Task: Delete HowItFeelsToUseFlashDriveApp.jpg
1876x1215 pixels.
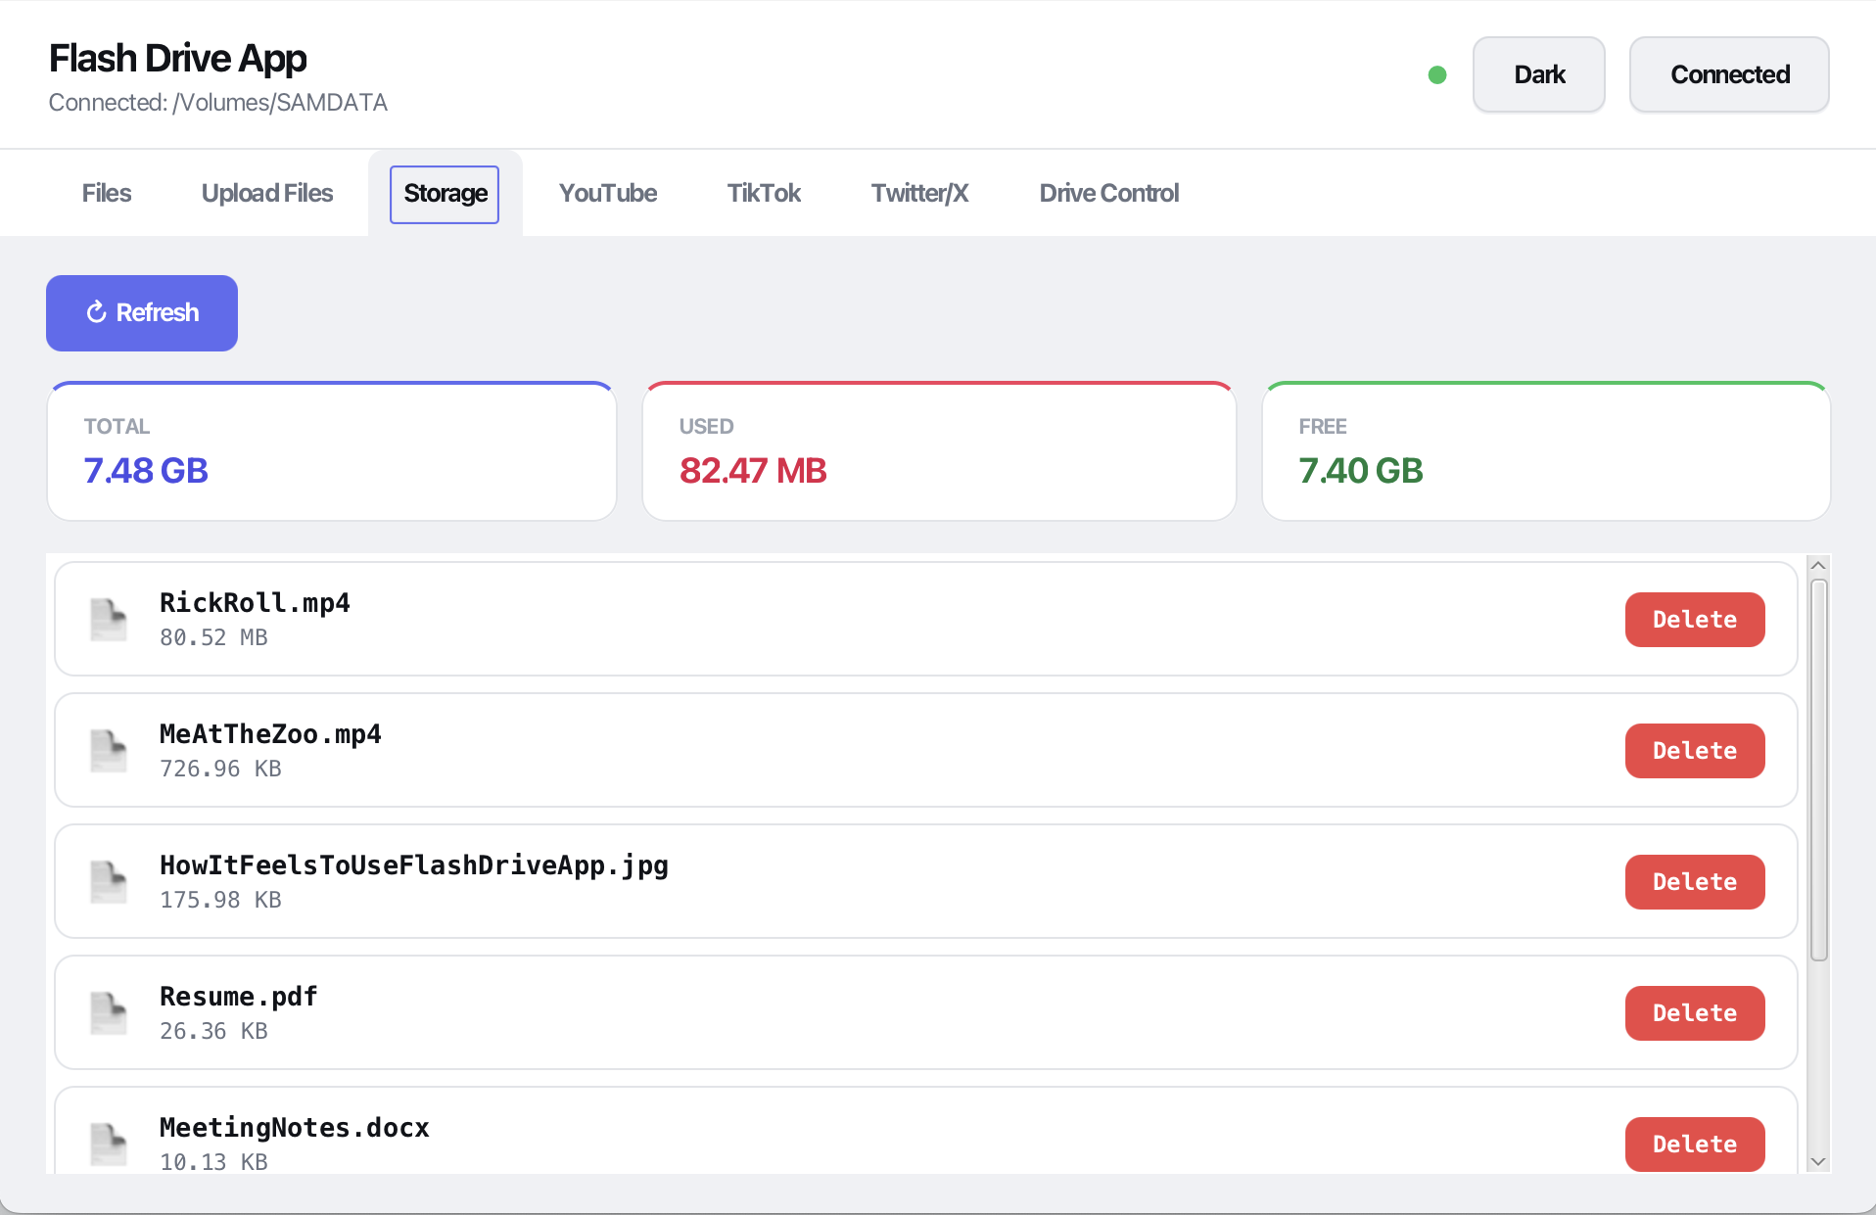Action: (x=1695, y=882)
